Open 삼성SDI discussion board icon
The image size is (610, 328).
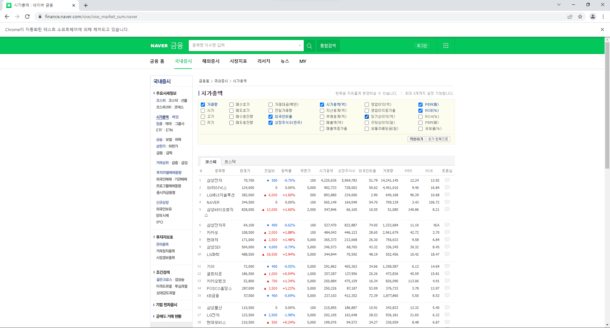click(447, 247)
